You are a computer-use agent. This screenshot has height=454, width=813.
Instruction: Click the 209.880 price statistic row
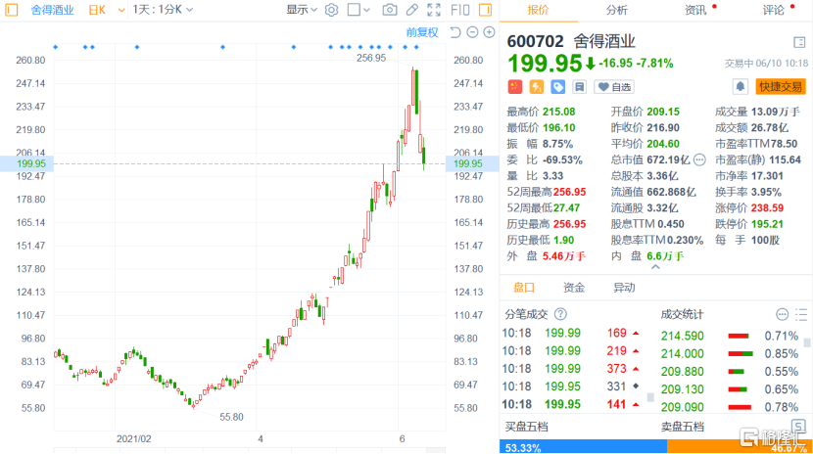click(x=730, y=371)
